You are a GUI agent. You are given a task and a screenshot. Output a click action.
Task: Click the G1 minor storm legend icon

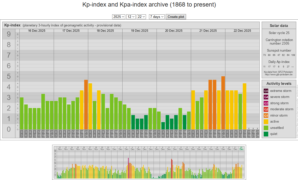pyautogui.click(x=266, y=116)
